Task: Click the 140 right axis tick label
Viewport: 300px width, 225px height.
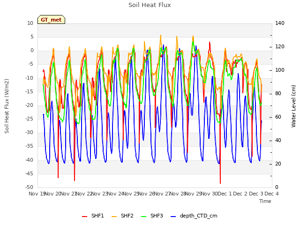Action: tap(280, 23)
